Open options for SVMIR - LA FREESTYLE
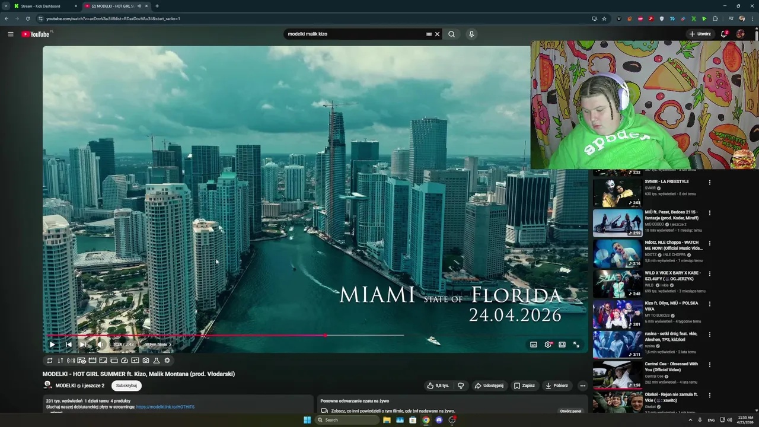This screenshot has width=759, height=427. (709, 182)
